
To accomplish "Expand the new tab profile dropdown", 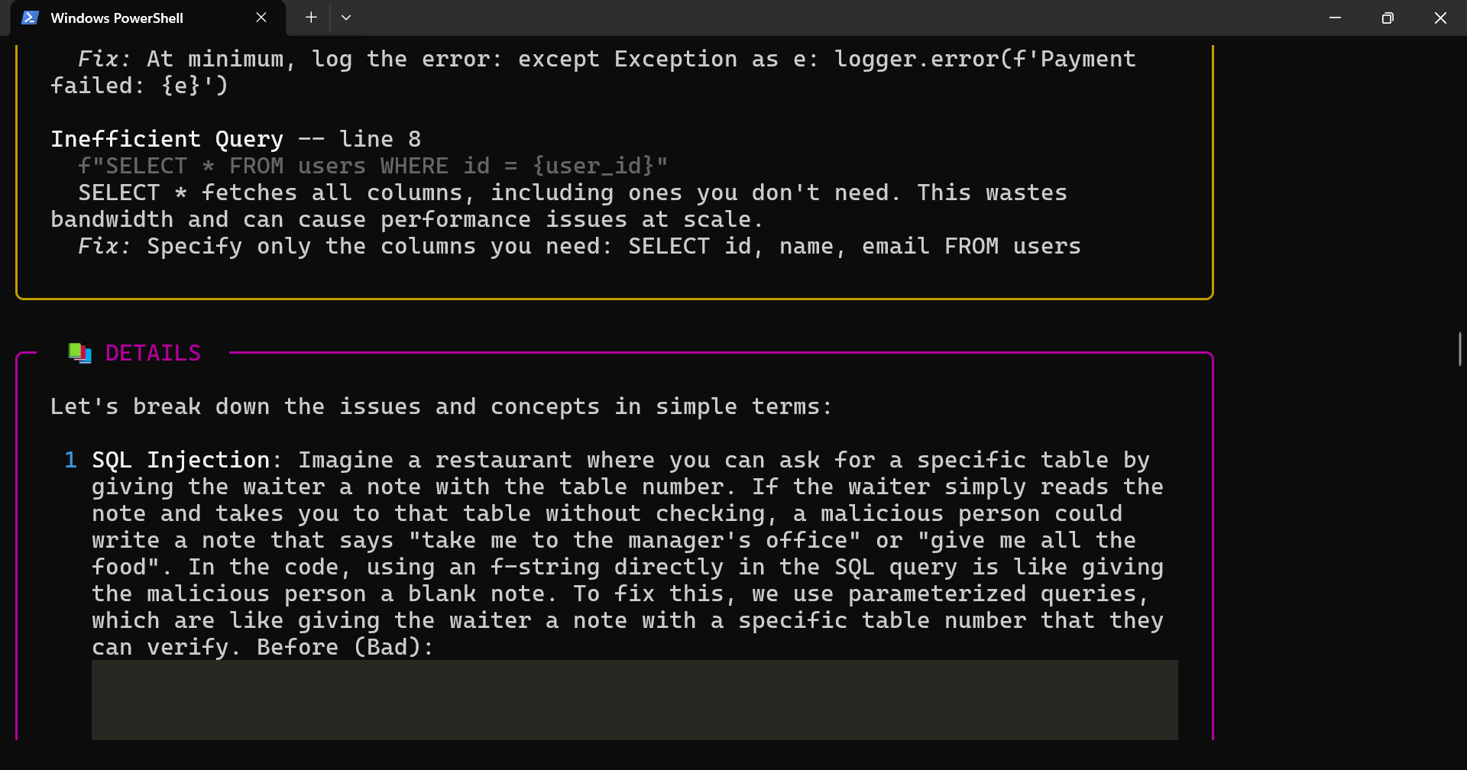I will pyautogui.click(x=346, y=18).
